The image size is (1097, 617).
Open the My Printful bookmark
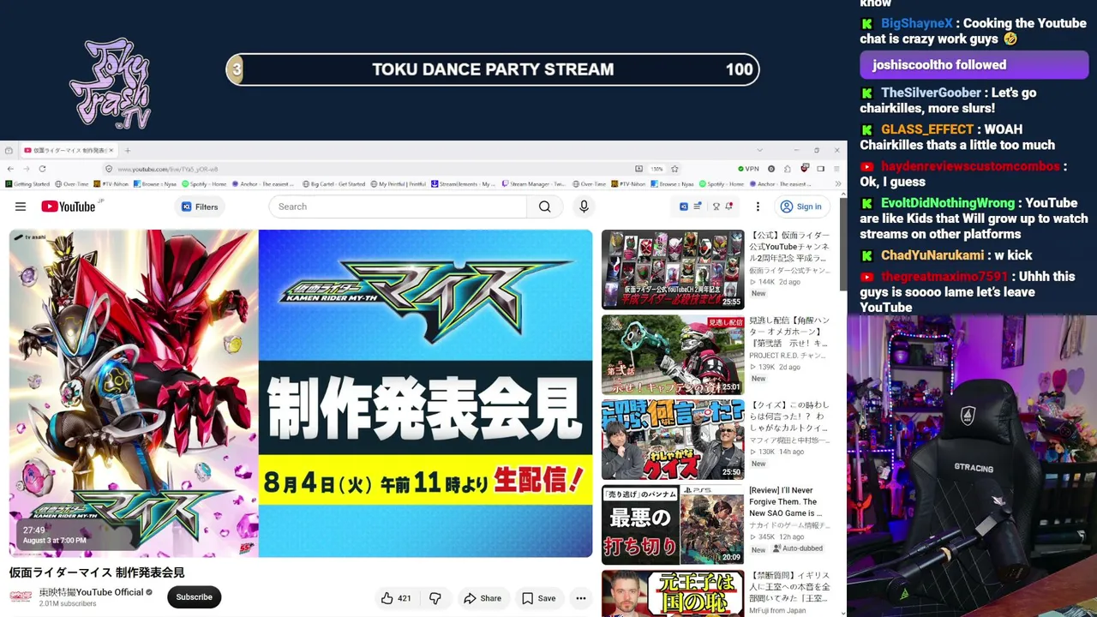click(x=398, y=183)
